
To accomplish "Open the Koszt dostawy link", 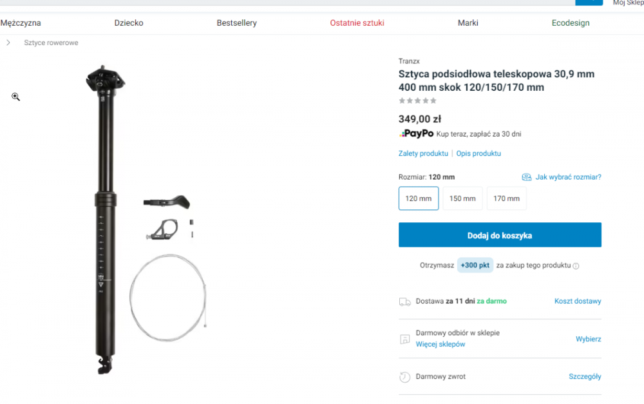I will [578, 301].
